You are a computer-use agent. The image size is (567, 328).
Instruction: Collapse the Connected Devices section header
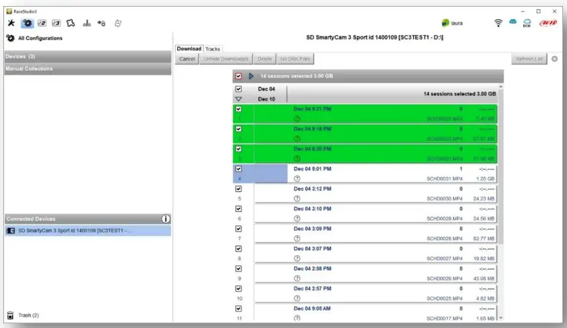[88, 219]
